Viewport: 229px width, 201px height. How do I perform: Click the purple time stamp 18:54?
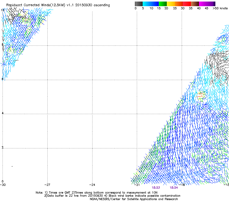174,188
